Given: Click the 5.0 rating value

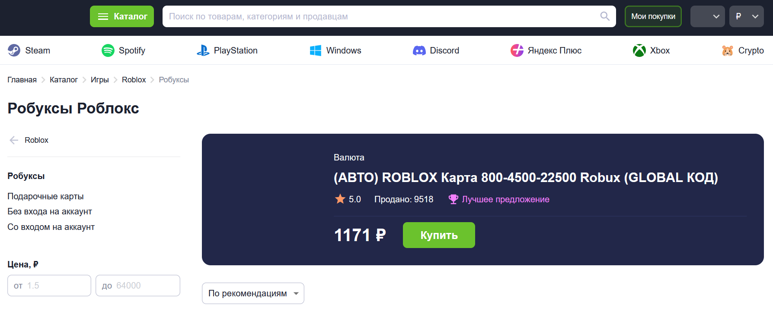Looking at the screenshot, I should 355,199.
